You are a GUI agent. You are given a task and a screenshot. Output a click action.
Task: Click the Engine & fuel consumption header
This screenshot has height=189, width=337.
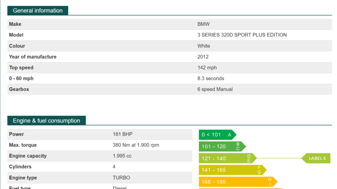click(x=46, y=121)
